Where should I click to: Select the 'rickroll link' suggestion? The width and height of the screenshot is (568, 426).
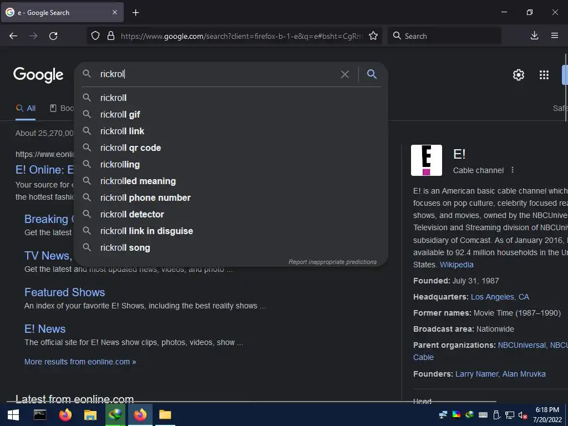click(231, 131)
